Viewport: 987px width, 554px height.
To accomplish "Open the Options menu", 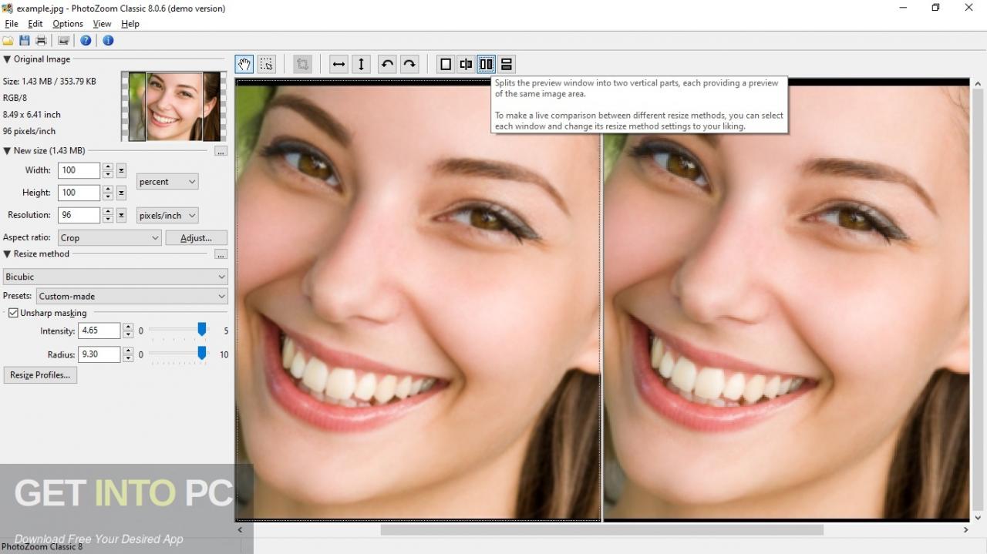I will (68, 24).
